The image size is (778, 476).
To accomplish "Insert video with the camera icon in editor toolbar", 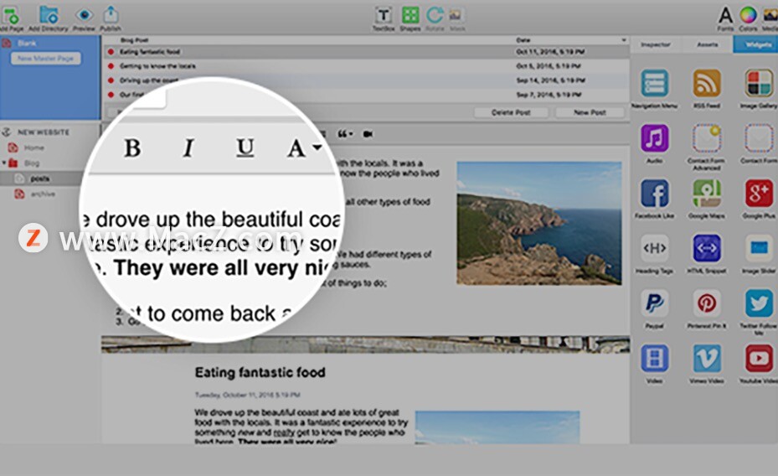I will (x=368, y=134).
